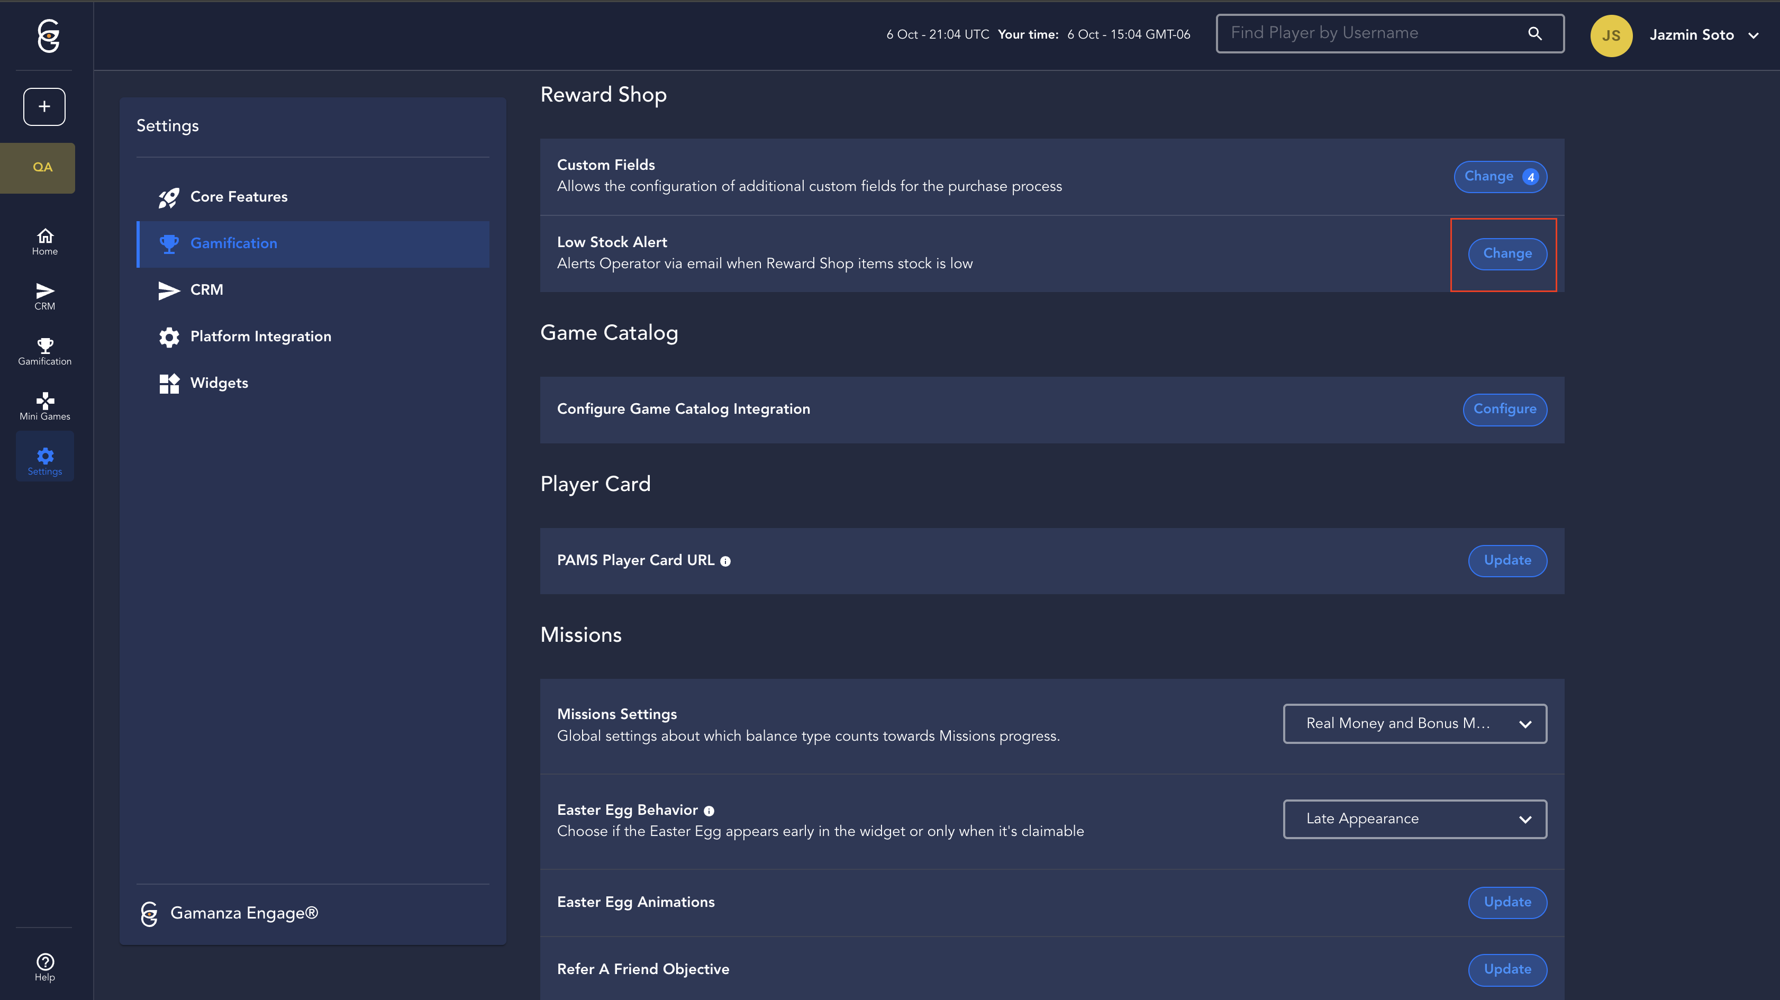Select Core Features settings menu item
The image size is (1780, 1000).
pos(239,197)
